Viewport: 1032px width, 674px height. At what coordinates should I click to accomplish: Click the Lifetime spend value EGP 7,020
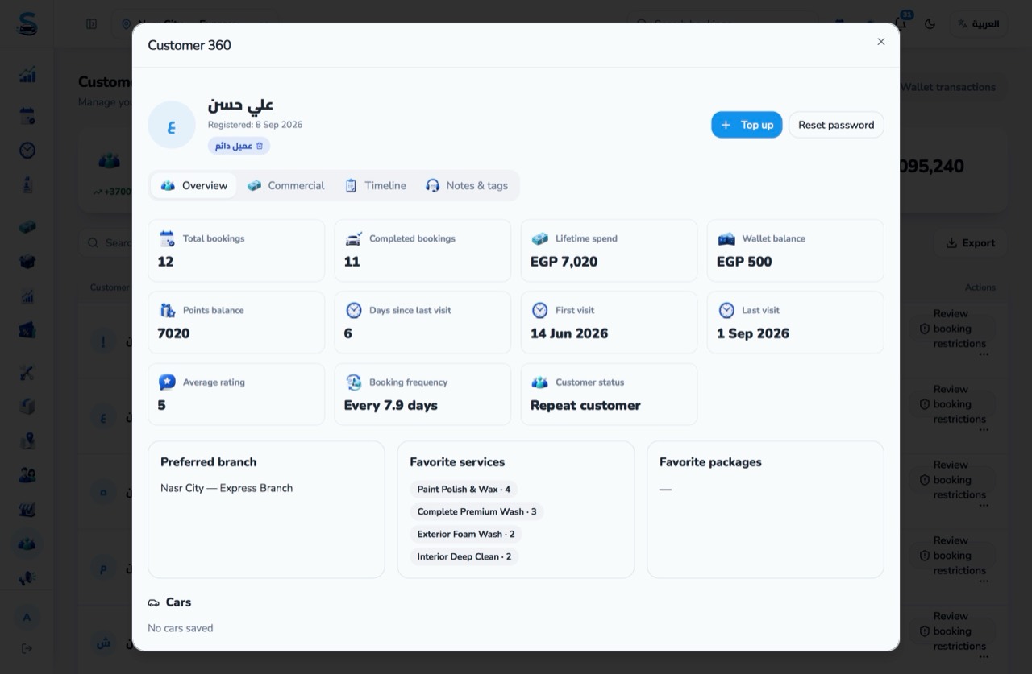pos(564,262)
